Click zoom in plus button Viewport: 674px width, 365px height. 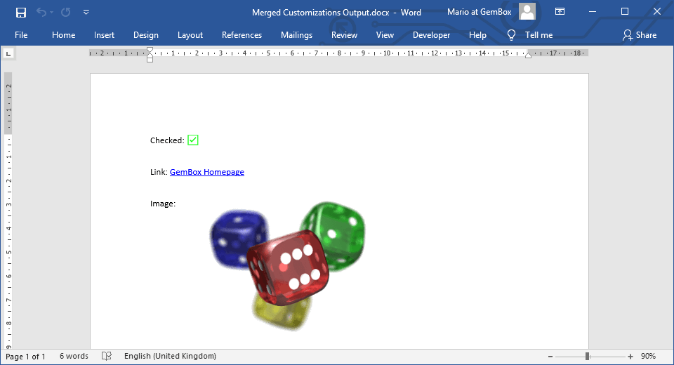click(x=630, y=357)
